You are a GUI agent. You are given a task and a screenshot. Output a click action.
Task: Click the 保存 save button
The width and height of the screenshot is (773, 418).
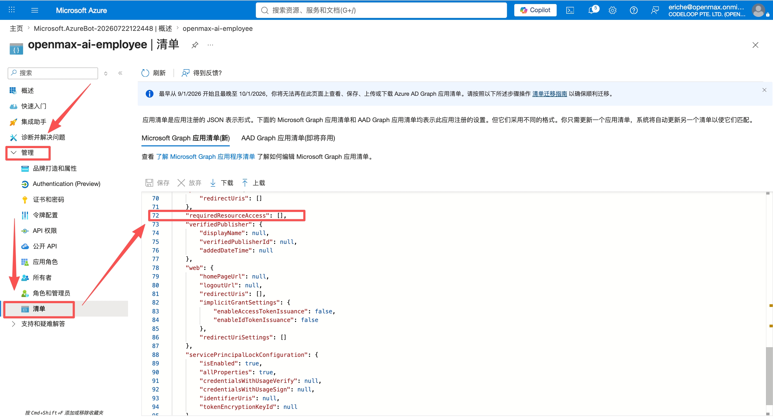tap(157, 183)
